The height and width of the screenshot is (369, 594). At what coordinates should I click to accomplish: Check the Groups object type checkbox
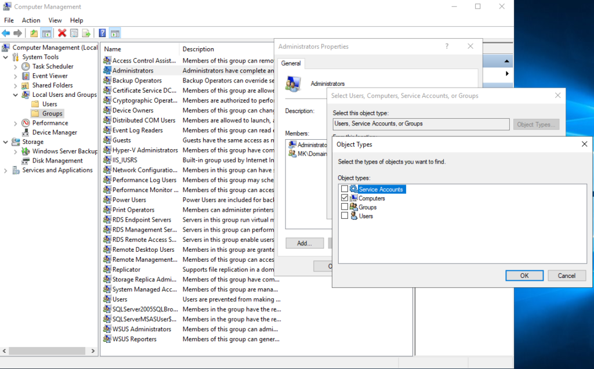pos(345,207)
